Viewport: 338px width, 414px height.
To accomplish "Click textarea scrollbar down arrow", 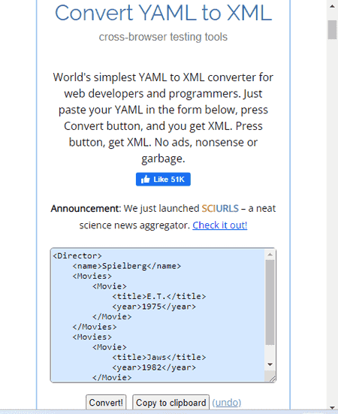I will pyautogui.click(x=270, y=364).
